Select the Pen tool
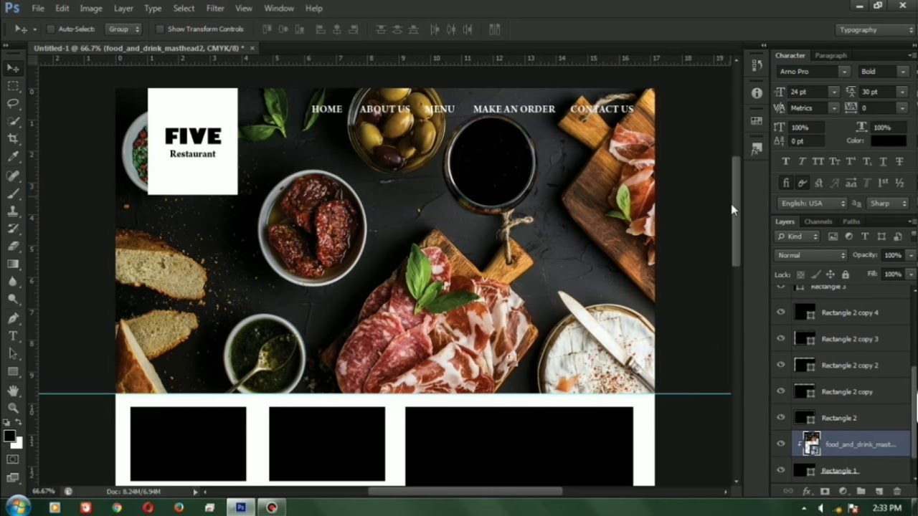The width and height of the screenshot is (918, 516). pos(13,317)
